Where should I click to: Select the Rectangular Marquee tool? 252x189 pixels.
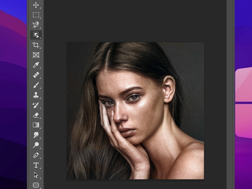pyautogui.click(x=36, y=14)
